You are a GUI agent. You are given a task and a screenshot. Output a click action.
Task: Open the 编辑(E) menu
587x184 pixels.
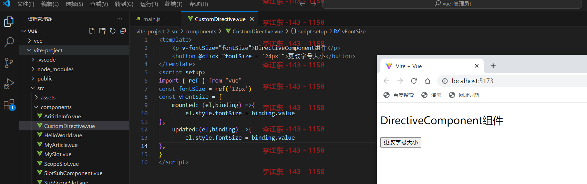[x=50, y=4]
